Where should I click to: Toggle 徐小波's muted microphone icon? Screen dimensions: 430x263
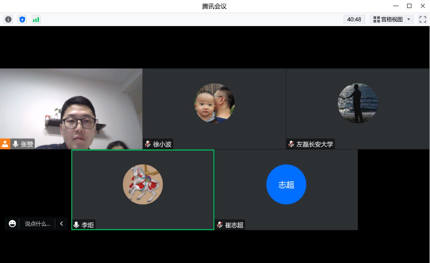pyautogui.click(x=148, y=144)
